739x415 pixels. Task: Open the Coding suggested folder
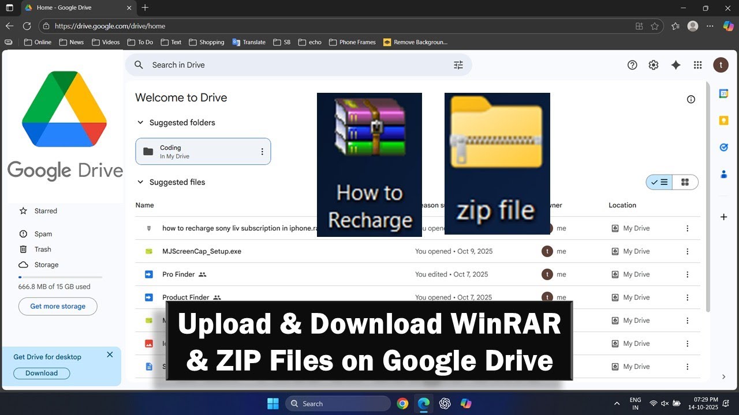(203, 152)
